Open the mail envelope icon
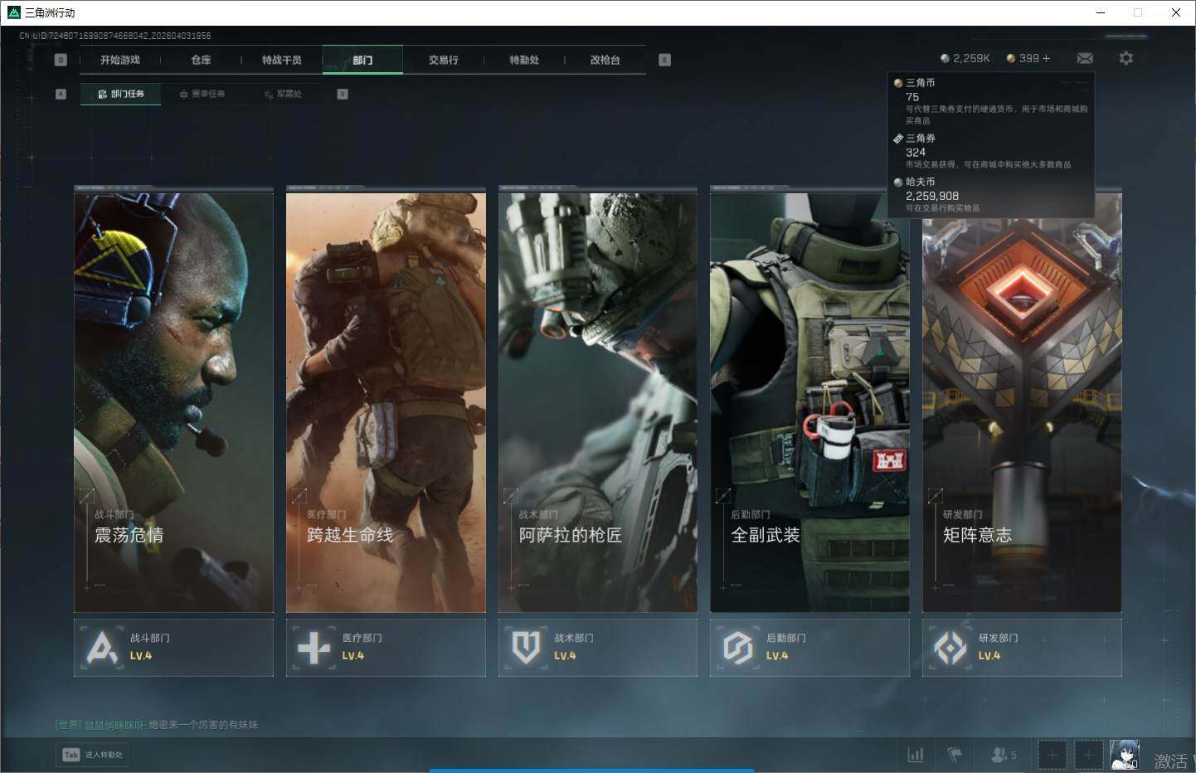The width and height of the screenshot is (1196, 773). pyautogui.click(x=1084, y=58)
